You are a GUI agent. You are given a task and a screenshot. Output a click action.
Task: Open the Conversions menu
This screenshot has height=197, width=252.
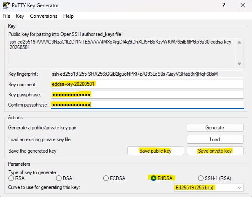pos(43,16)
